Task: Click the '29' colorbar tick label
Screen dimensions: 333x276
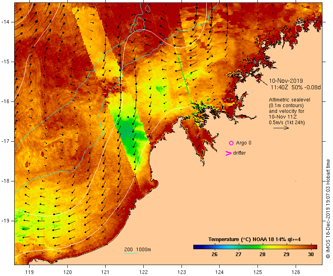Action: point(286,254)
